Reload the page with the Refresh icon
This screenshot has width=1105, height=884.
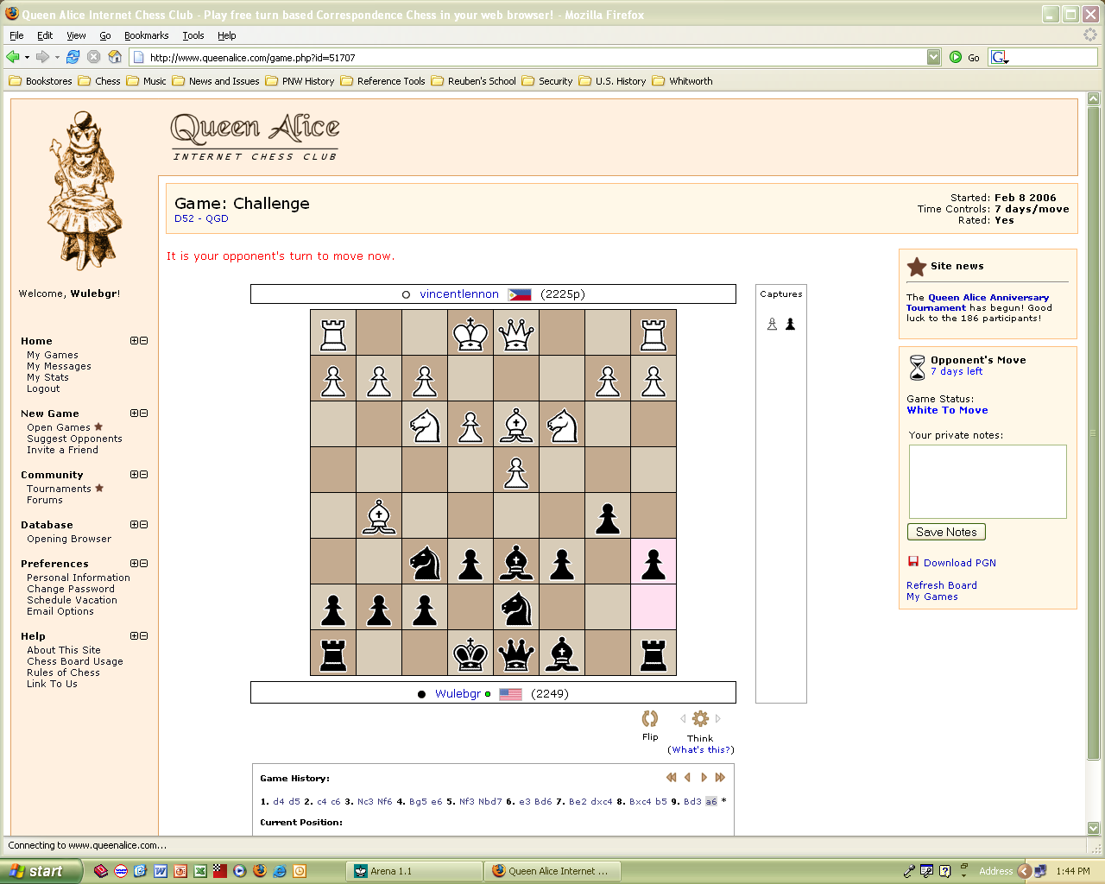pos(73,57)
